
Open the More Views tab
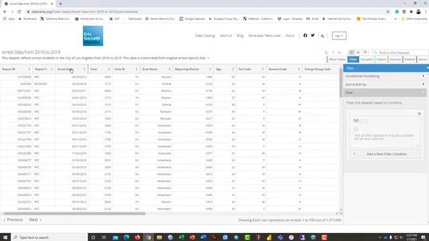(x=336, y=60)
